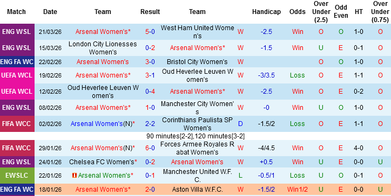Open the Aston Villa W.F.C. team page
Viewport: 391px width, 196px height.
coord(197,190)
